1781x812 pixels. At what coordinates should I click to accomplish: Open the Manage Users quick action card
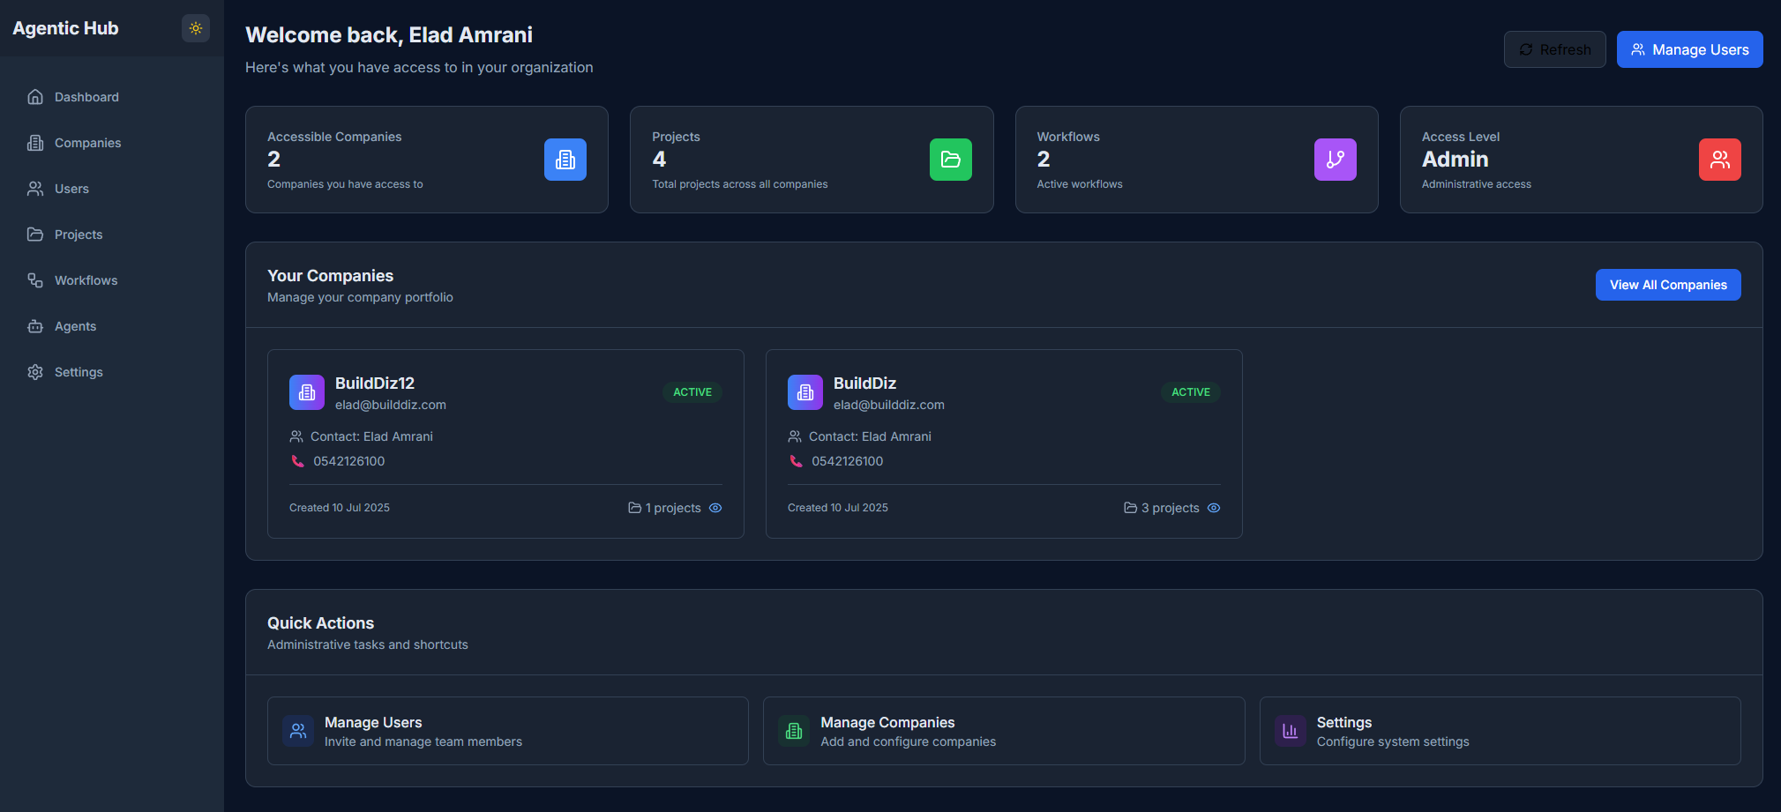click(507, 731)
